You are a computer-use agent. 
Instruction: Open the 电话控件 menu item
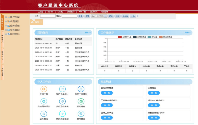tap(105, 12)
